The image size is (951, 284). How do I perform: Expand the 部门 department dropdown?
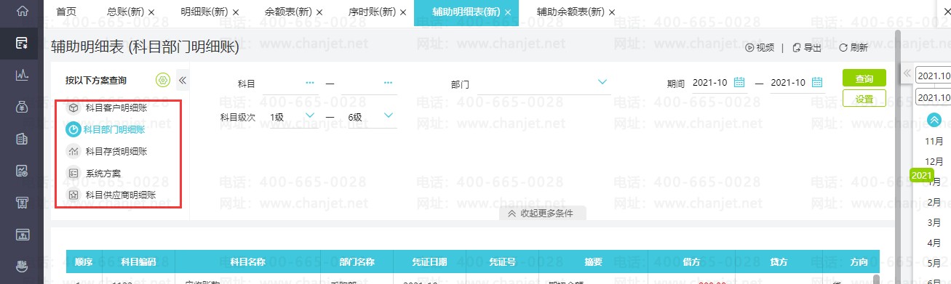pyautogui.click(x=602, y=82)
